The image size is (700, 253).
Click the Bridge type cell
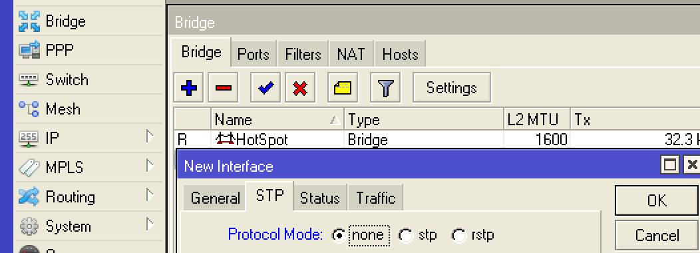pos(424,140)
